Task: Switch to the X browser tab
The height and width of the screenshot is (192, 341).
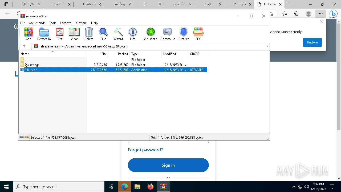Action: 148,4
